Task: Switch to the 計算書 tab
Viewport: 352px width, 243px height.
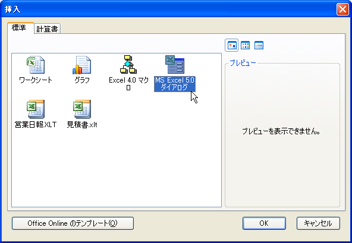Action: [47, 29]
